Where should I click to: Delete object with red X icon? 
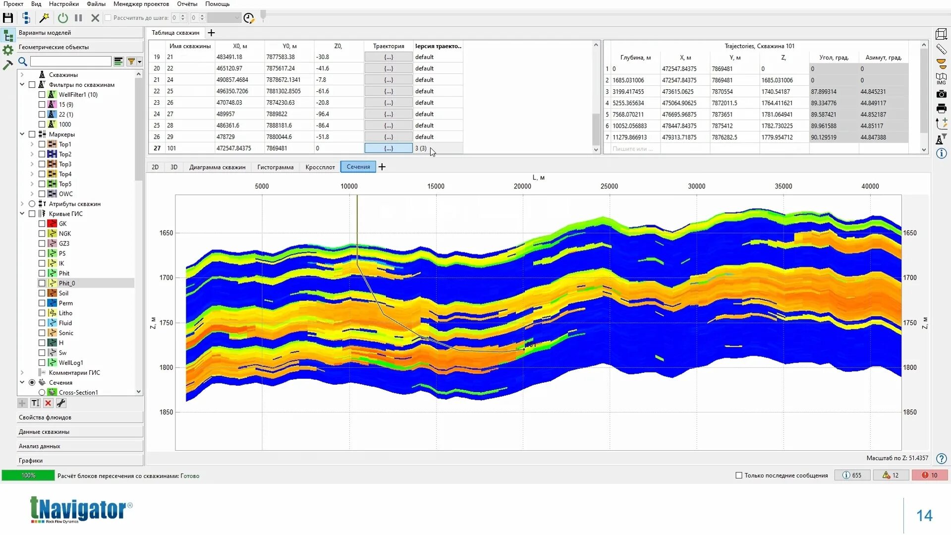click(x=48, y=403)
